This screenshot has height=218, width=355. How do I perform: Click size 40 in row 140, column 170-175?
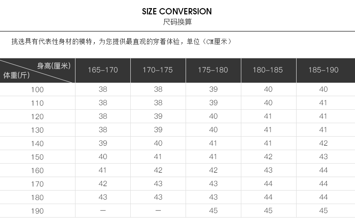[x=158, y=143]
